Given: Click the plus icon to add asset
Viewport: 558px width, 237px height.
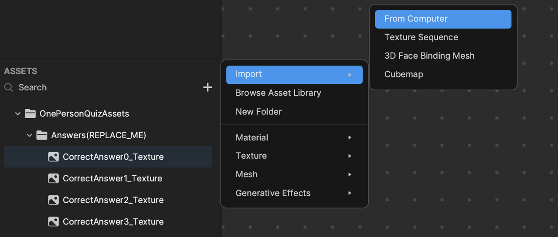Looking at the screenshot, I should tap(208, 87).
